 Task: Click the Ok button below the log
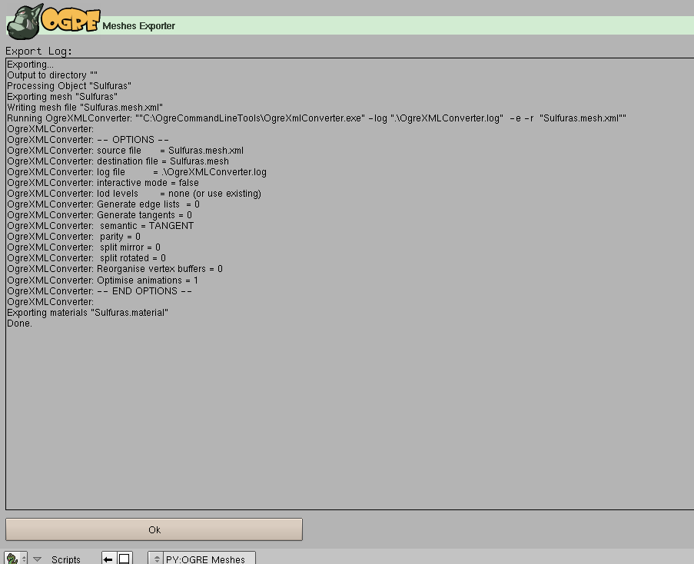click(154, 529)
